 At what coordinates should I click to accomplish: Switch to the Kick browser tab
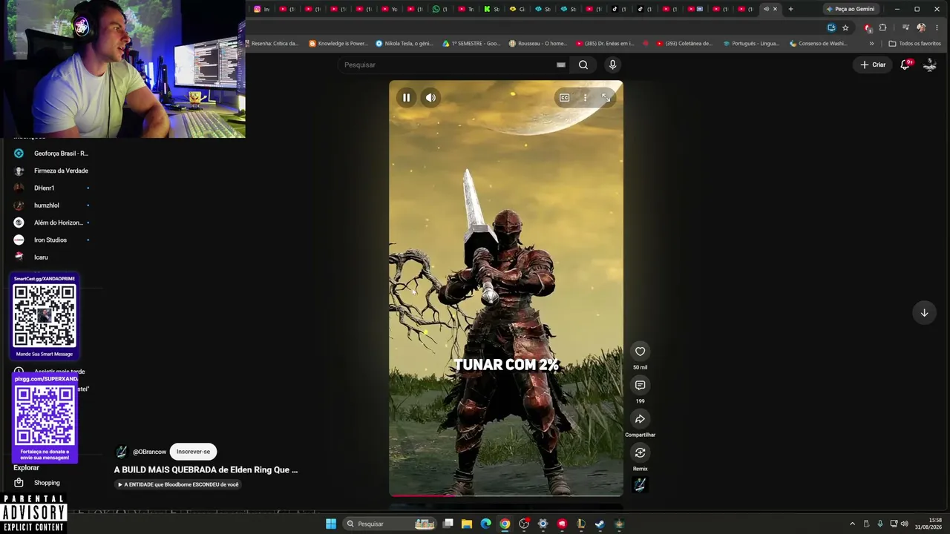coord(491,9)
